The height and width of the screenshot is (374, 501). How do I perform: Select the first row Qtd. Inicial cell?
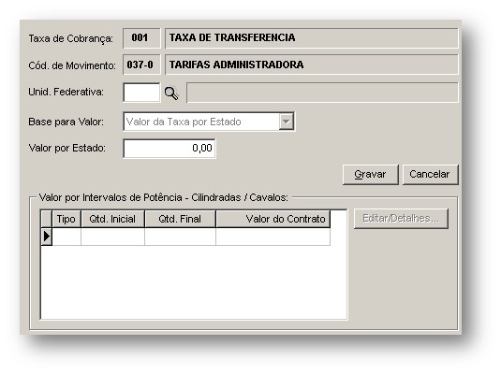(112, 237)
